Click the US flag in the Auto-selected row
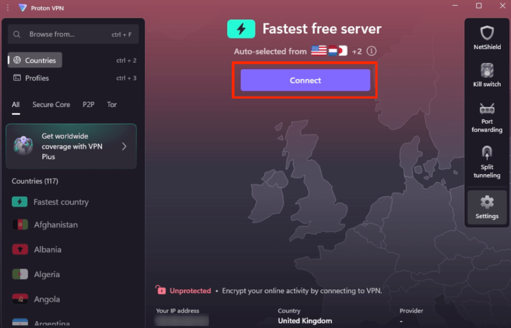This screenshot has height=328, width=511. tap(318, 51)
